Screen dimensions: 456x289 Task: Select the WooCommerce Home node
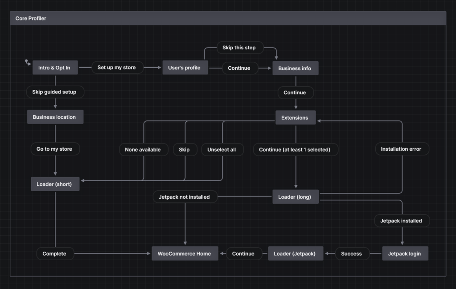185,253
